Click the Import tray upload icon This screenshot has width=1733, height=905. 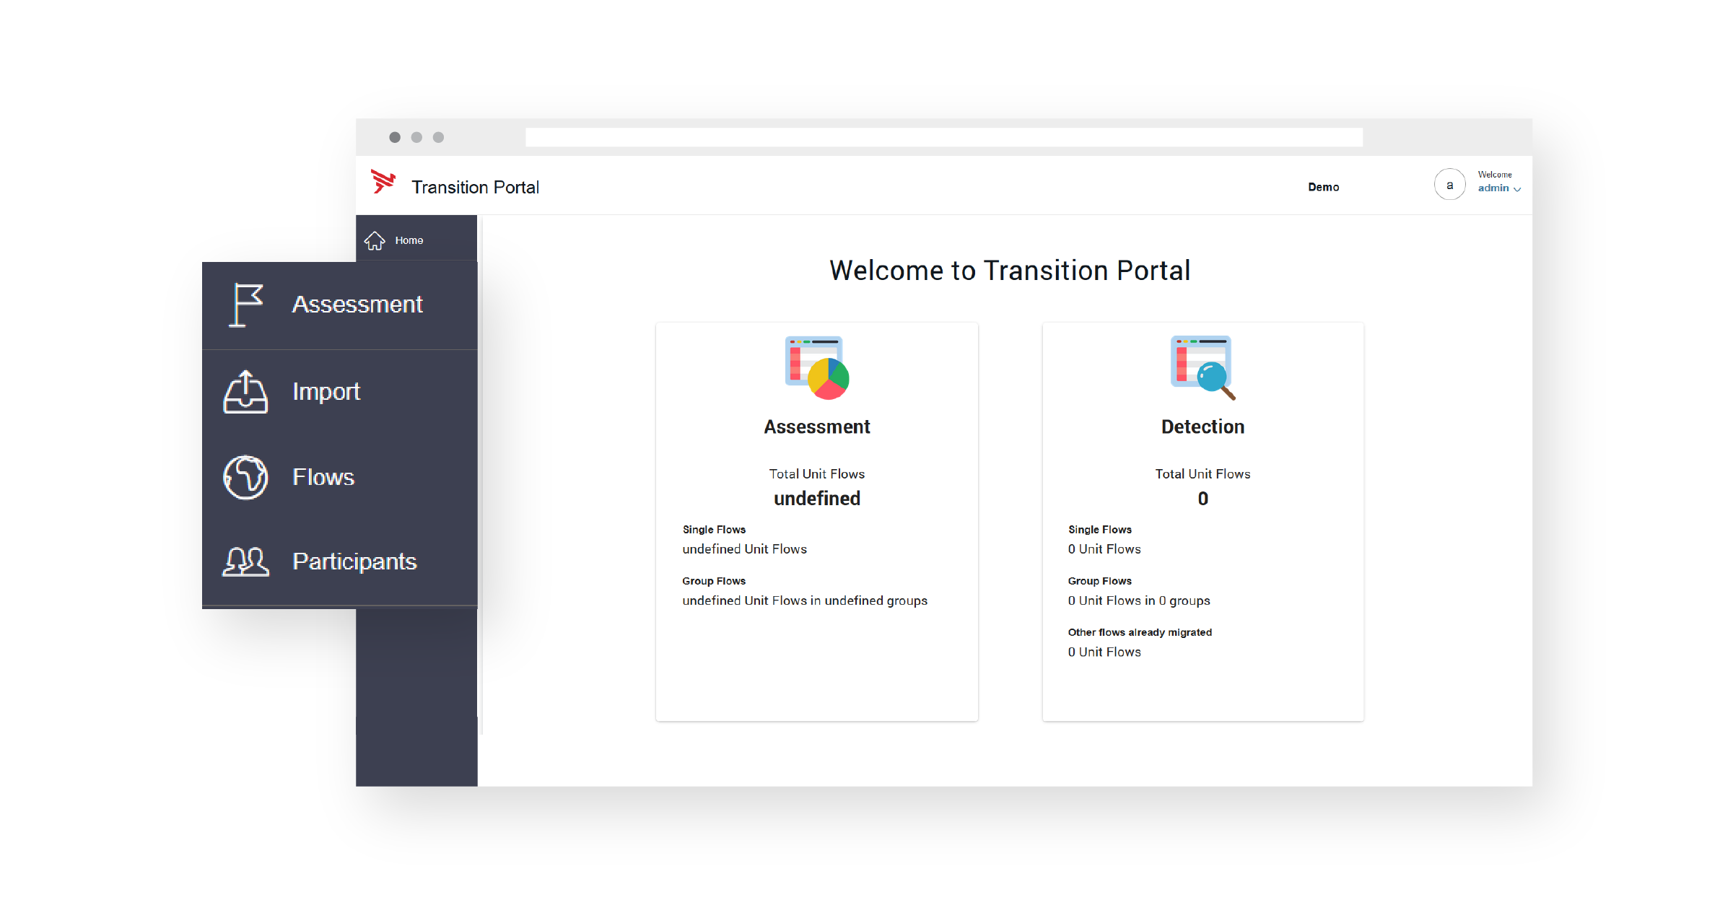(245, 392)
